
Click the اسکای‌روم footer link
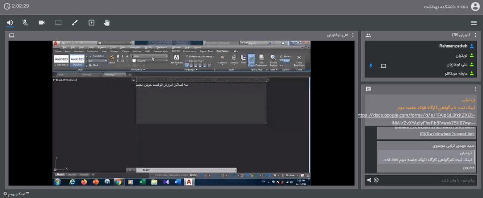point(16,194)
